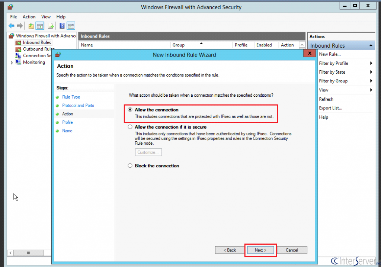Image resolution: width=381 pixels, height=267 pixels.
Task: Click the Inbound Rules tree icon
Action: [18, 42]
